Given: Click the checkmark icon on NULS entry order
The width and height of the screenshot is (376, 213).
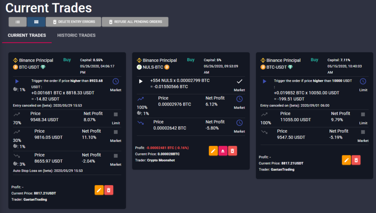Looking at the screenshot, I should pyautogui.click(x=239, y=81).
